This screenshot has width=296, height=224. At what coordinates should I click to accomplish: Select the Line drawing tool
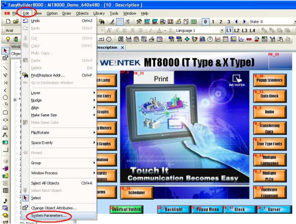pos(5,68)
